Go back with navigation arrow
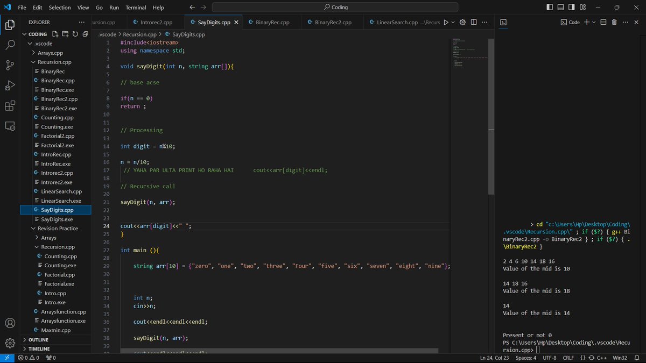 click(x=192, y=8)
